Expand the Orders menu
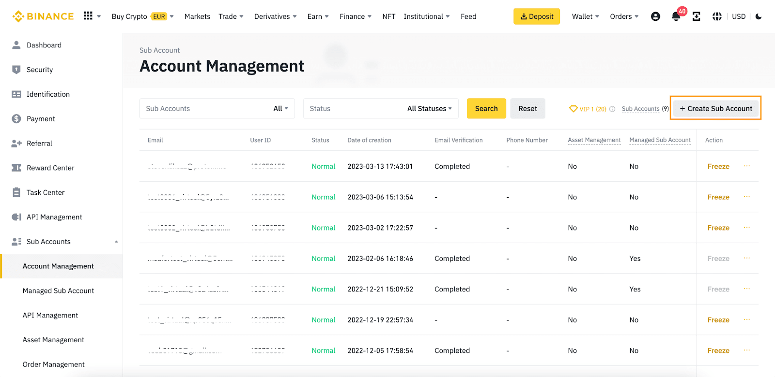 coord(624,16)
